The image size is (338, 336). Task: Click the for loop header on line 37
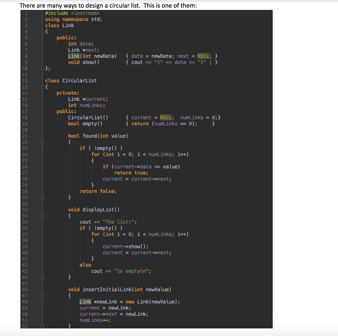point(140,234)
